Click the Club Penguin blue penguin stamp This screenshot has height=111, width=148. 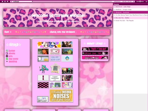click(67, 59)
